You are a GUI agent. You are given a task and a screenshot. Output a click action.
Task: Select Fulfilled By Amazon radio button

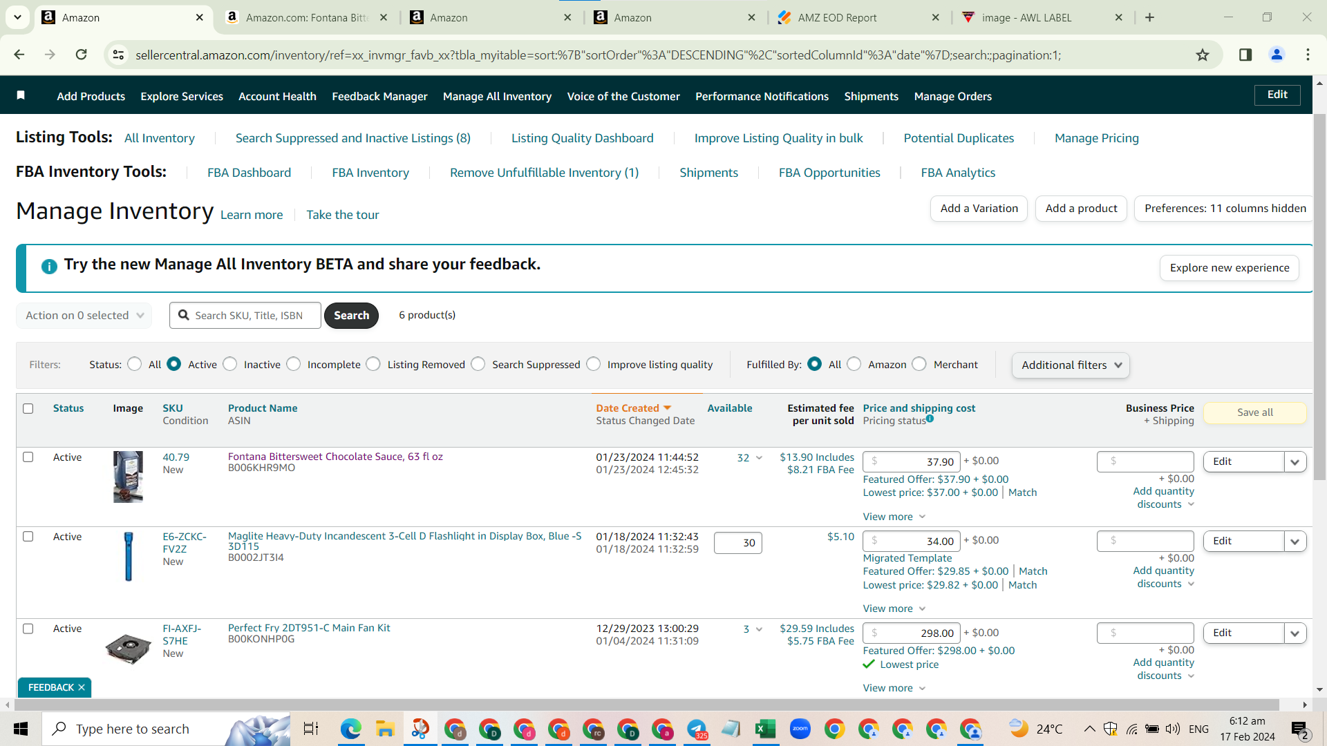854,364
